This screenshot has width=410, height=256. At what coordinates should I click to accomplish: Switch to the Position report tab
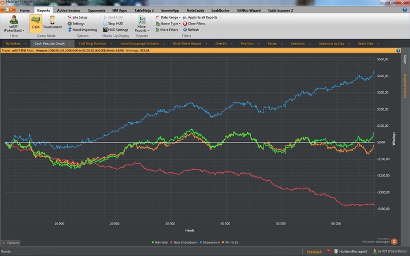[x=247, y=44]
